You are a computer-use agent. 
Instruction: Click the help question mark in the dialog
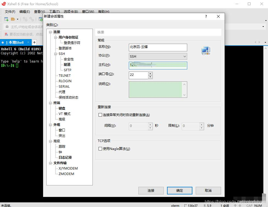click(x=206, y=16)
